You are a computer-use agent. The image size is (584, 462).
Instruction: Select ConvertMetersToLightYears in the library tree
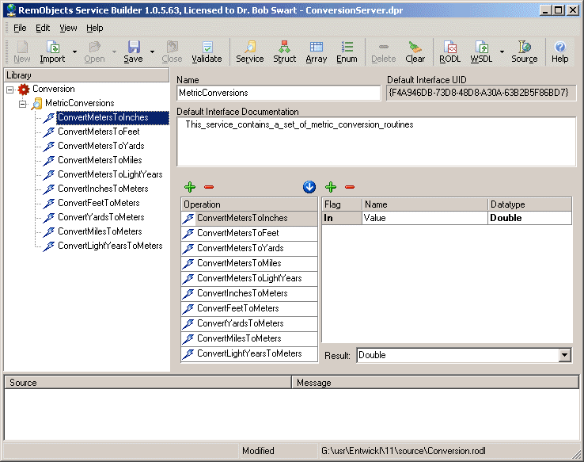[110, 174]
